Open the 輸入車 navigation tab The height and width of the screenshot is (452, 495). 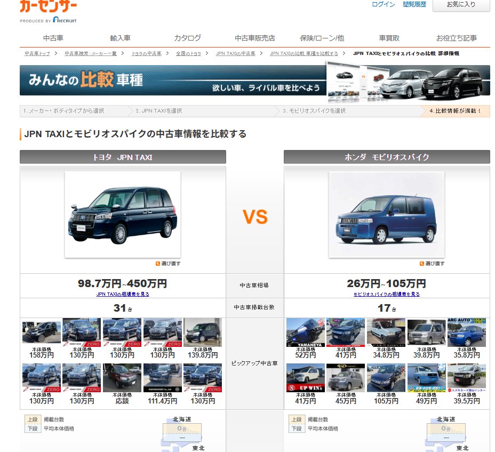(120, 38)
